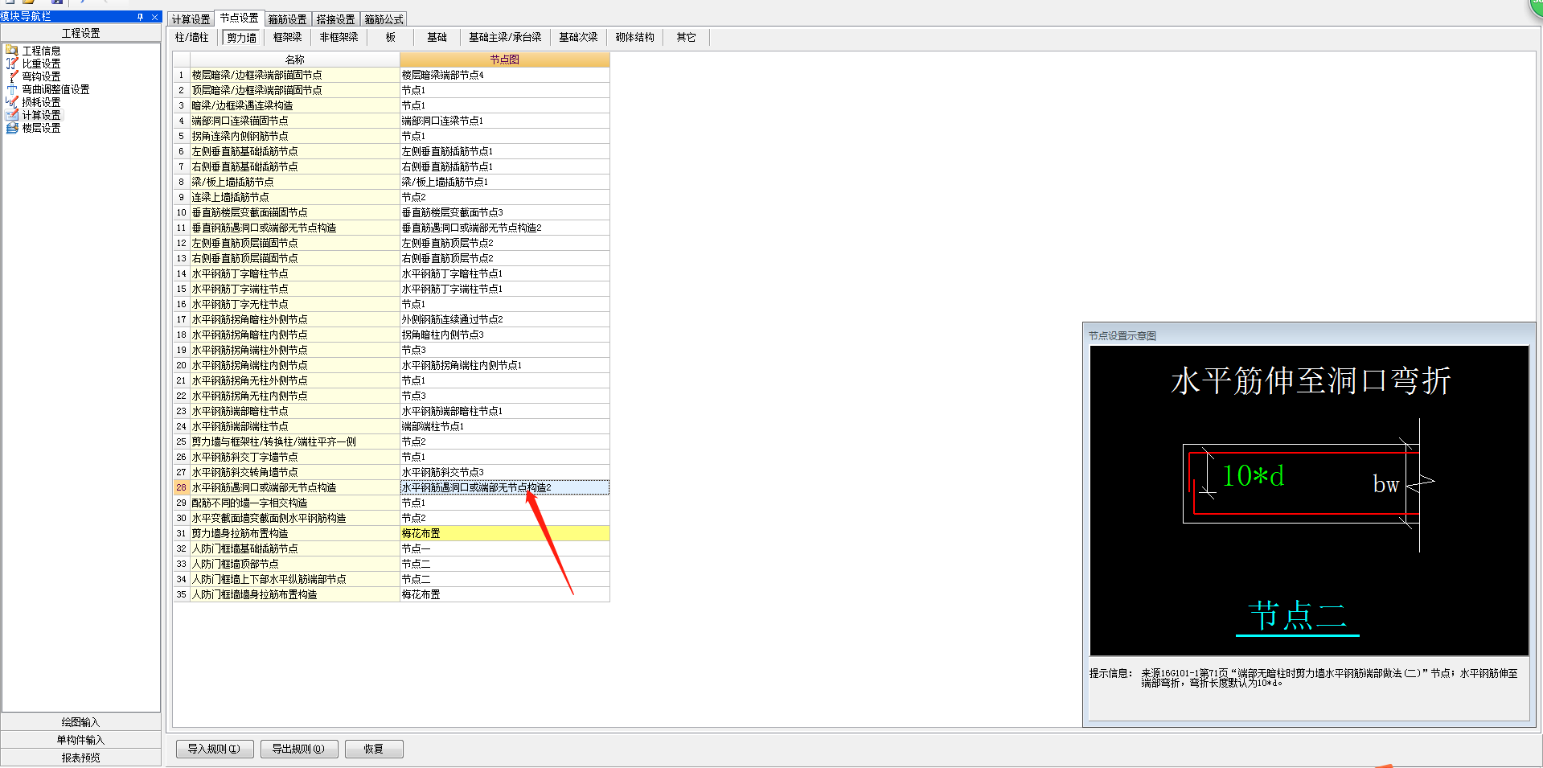Select the 板 component category
This screenshot has width=1543, height=768.
click(x=391, y=37)
